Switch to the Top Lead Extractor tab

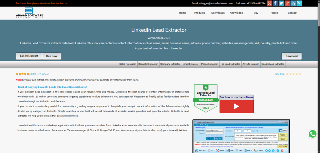tap(230, 64)
